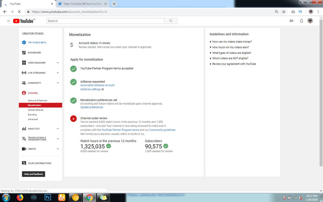Open Advanced under Channel
This screenshot has height=202, width=323.
click(x=33, y=119)
